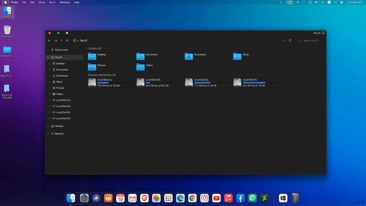Click the clock in the menu bar
This screenshot has width=366, height=206.
(355, 2)
